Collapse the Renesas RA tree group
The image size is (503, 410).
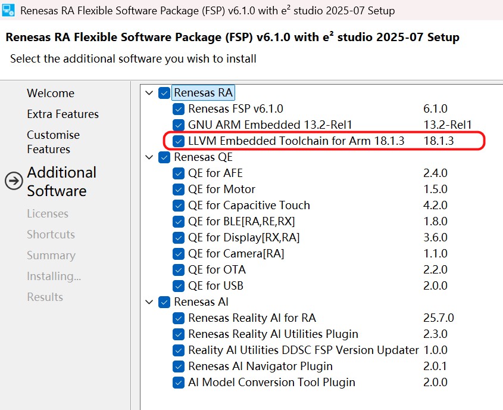coord(149,93)
